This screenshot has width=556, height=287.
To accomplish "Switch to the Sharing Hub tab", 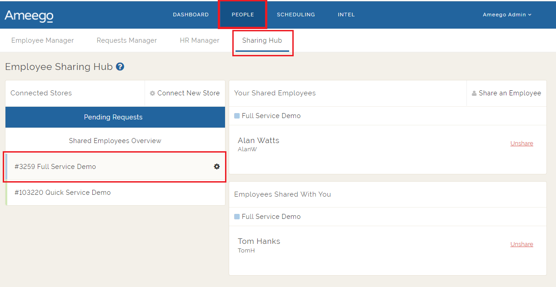I will pyautogui.click(x=262, y=40).
